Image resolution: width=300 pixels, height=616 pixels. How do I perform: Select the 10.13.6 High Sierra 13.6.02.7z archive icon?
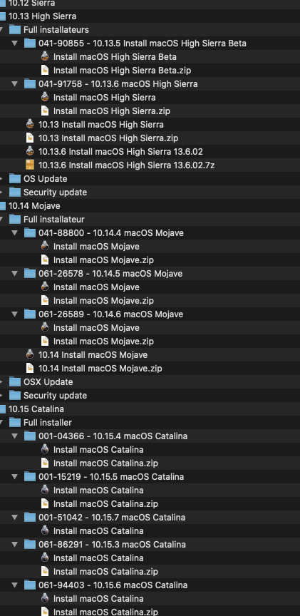pos(30,165)
